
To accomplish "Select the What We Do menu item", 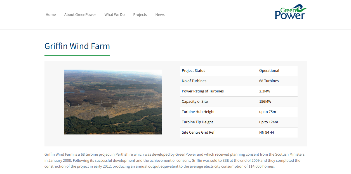I will (114, 14).
